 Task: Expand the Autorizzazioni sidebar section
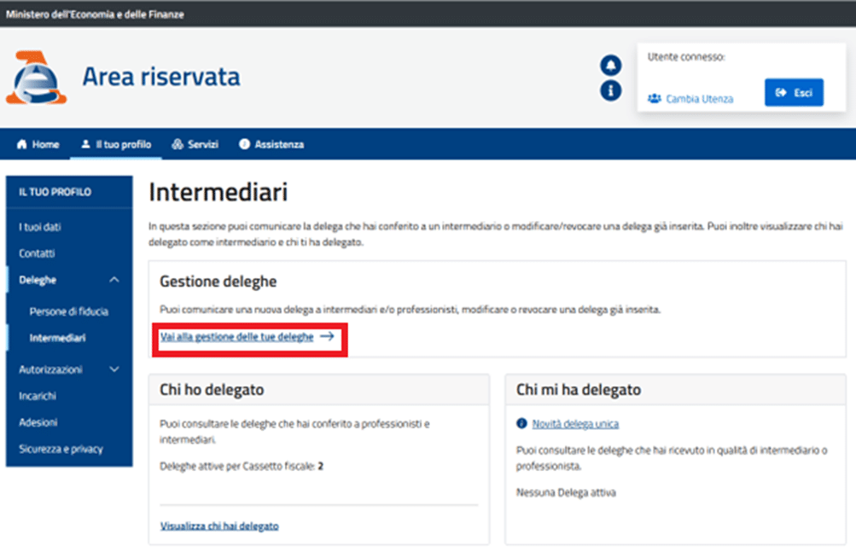click(x=114, y=369)
